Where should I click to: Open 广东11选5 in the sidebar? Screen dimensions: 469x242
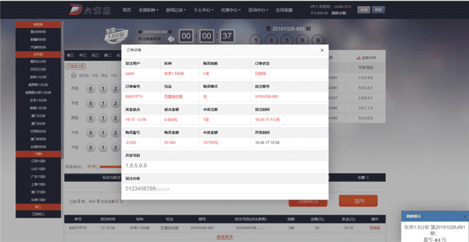(x=38, y=177)
